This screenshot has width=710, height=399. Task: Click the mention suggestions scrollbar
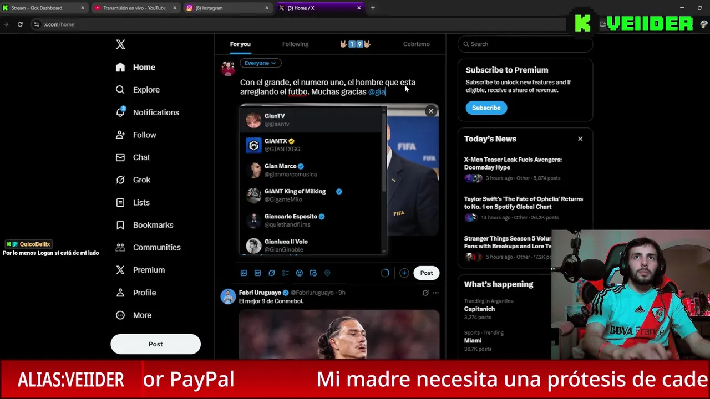(384, 152)
